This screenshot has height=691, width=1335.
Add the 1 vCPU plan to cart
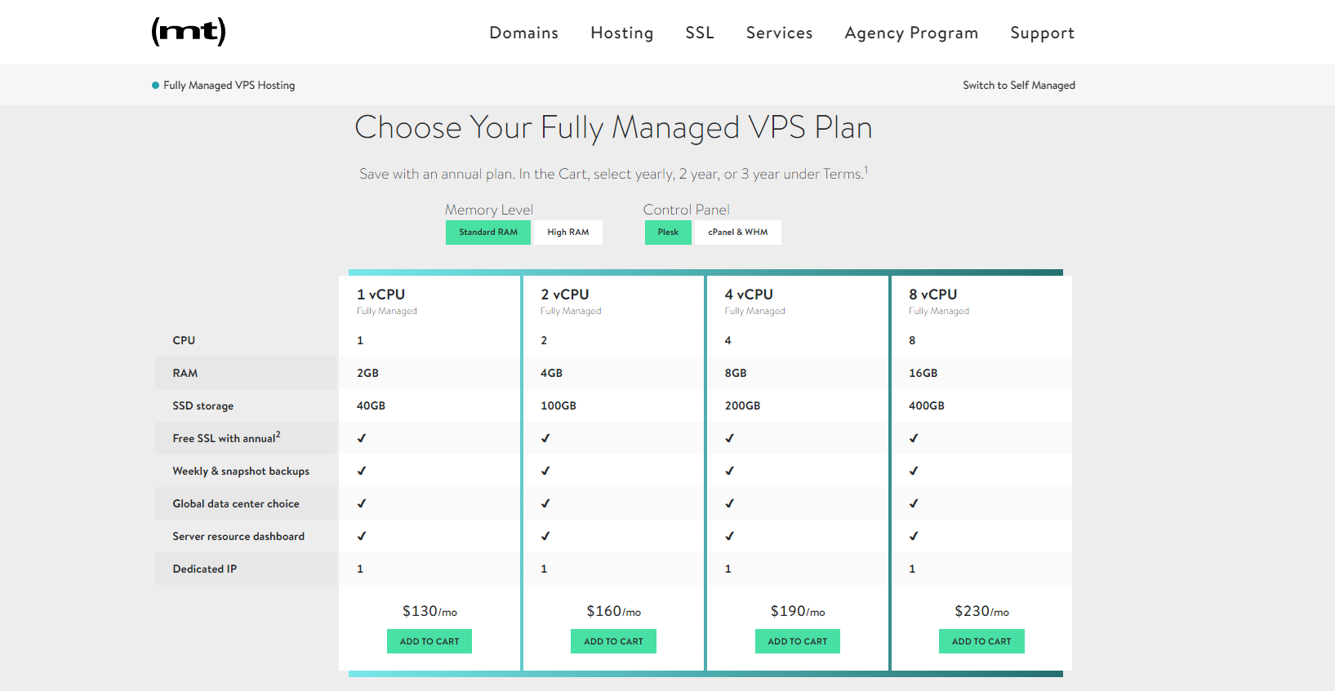click(429, 641)
